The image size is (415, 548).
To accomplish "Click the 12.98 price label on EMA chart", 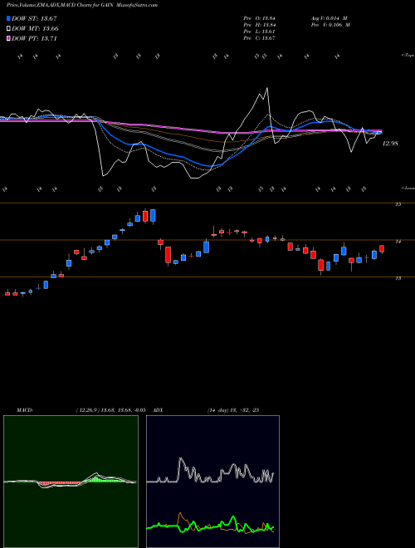I will (x=390, y=144).
